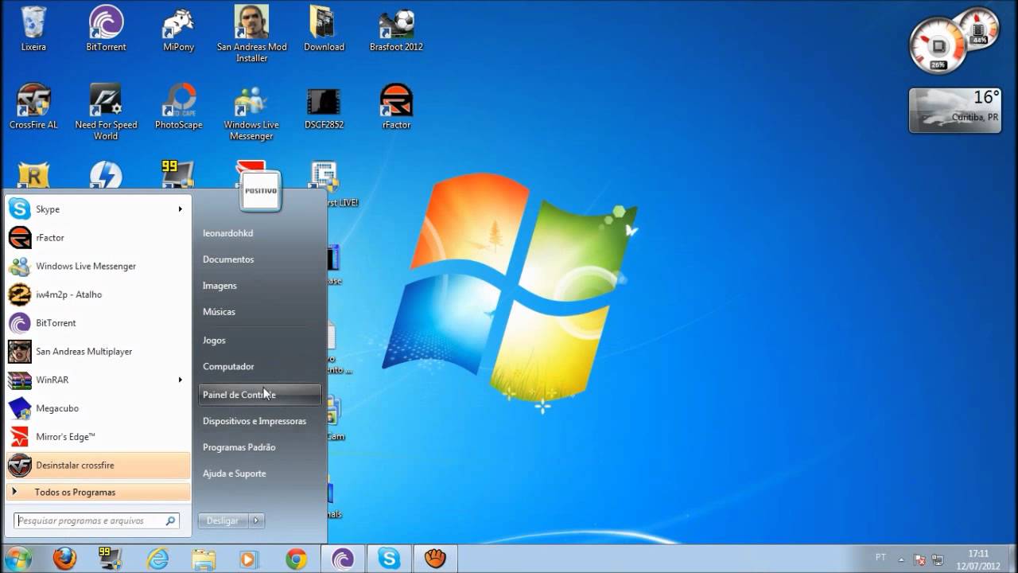Open Internet Explorer from the taskbar
The height and width of the screenshot is (573, 1018).
pyautogui.click(x=157, y=559)
